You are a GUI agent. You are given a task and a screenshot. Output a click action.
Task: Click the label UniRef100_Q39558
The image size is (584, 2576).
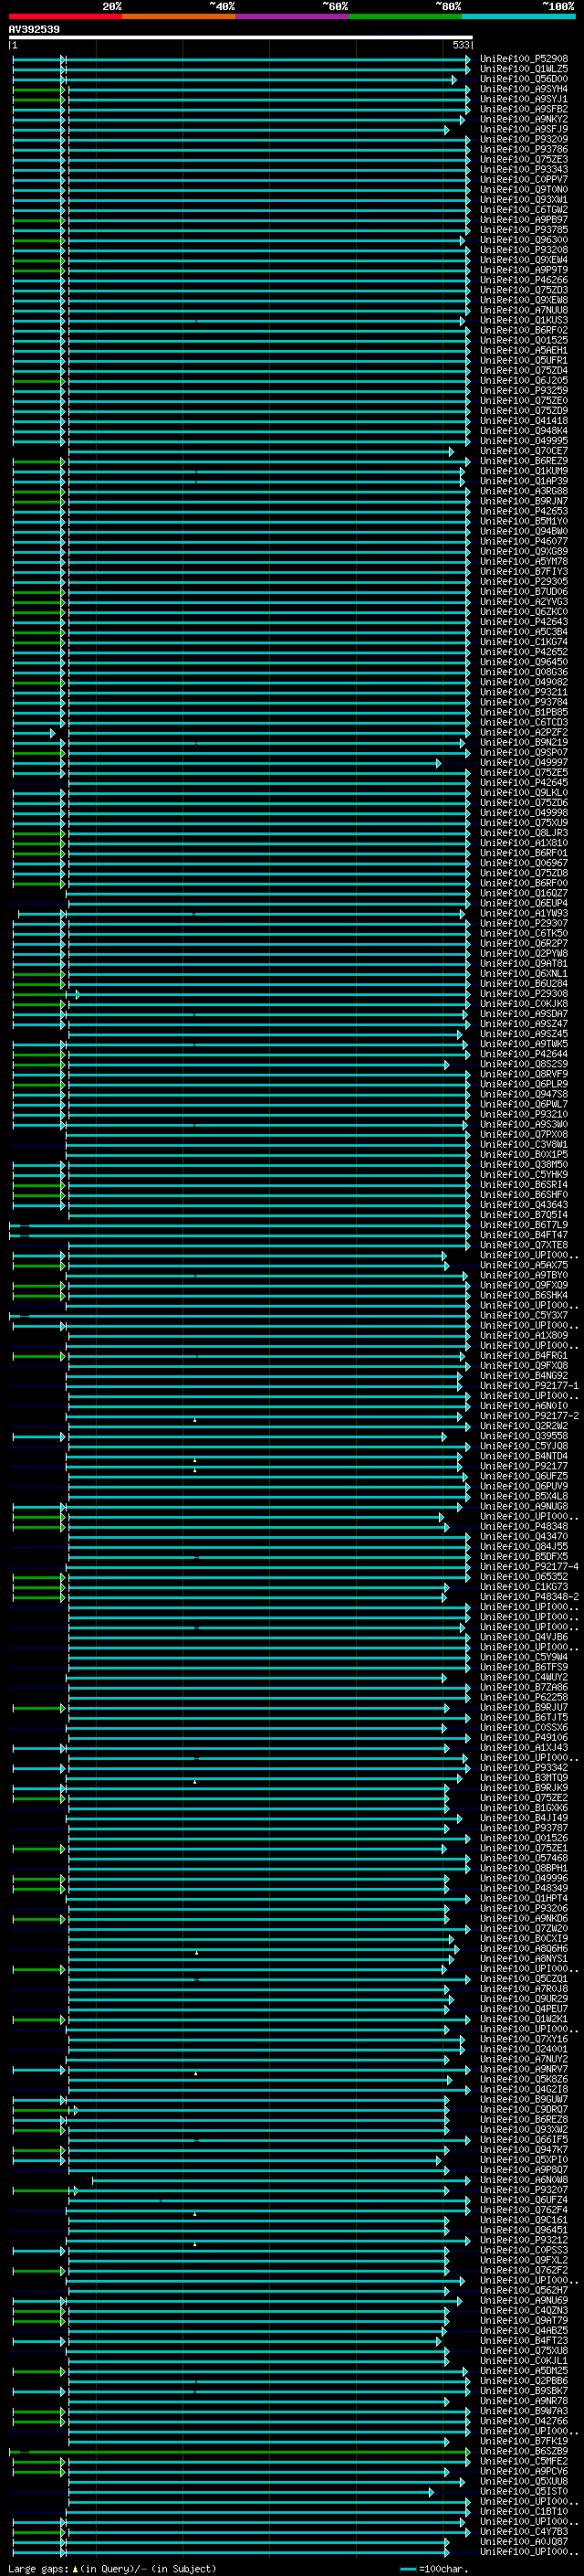pos(524,1436)
